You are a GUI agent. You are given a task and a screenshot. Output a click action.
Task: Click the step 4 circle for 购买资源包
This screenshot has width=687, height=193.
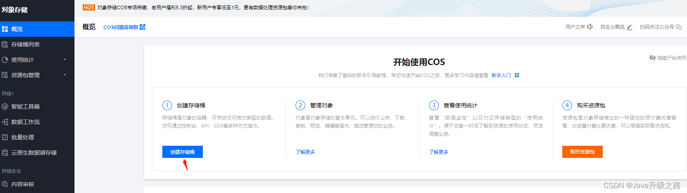pos(567,105)
